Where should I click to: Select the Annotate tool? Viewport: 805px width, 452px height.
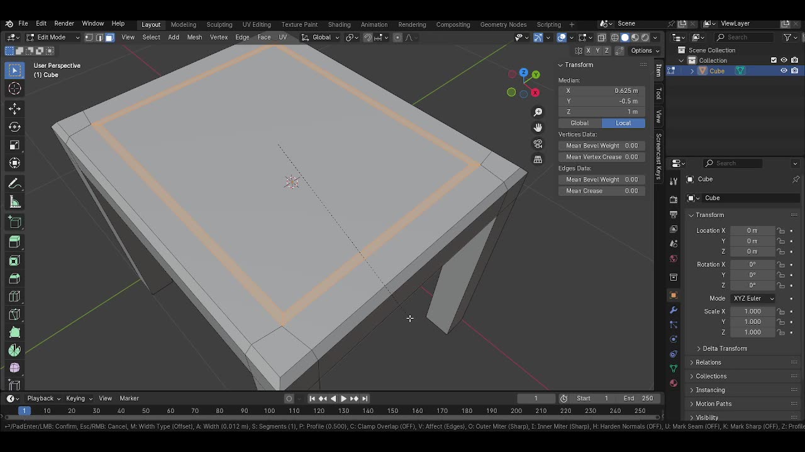(14, 184)
